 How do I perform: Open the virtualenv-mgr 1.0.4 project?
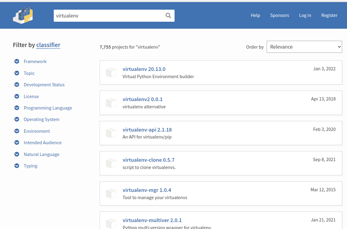(147, 190)
